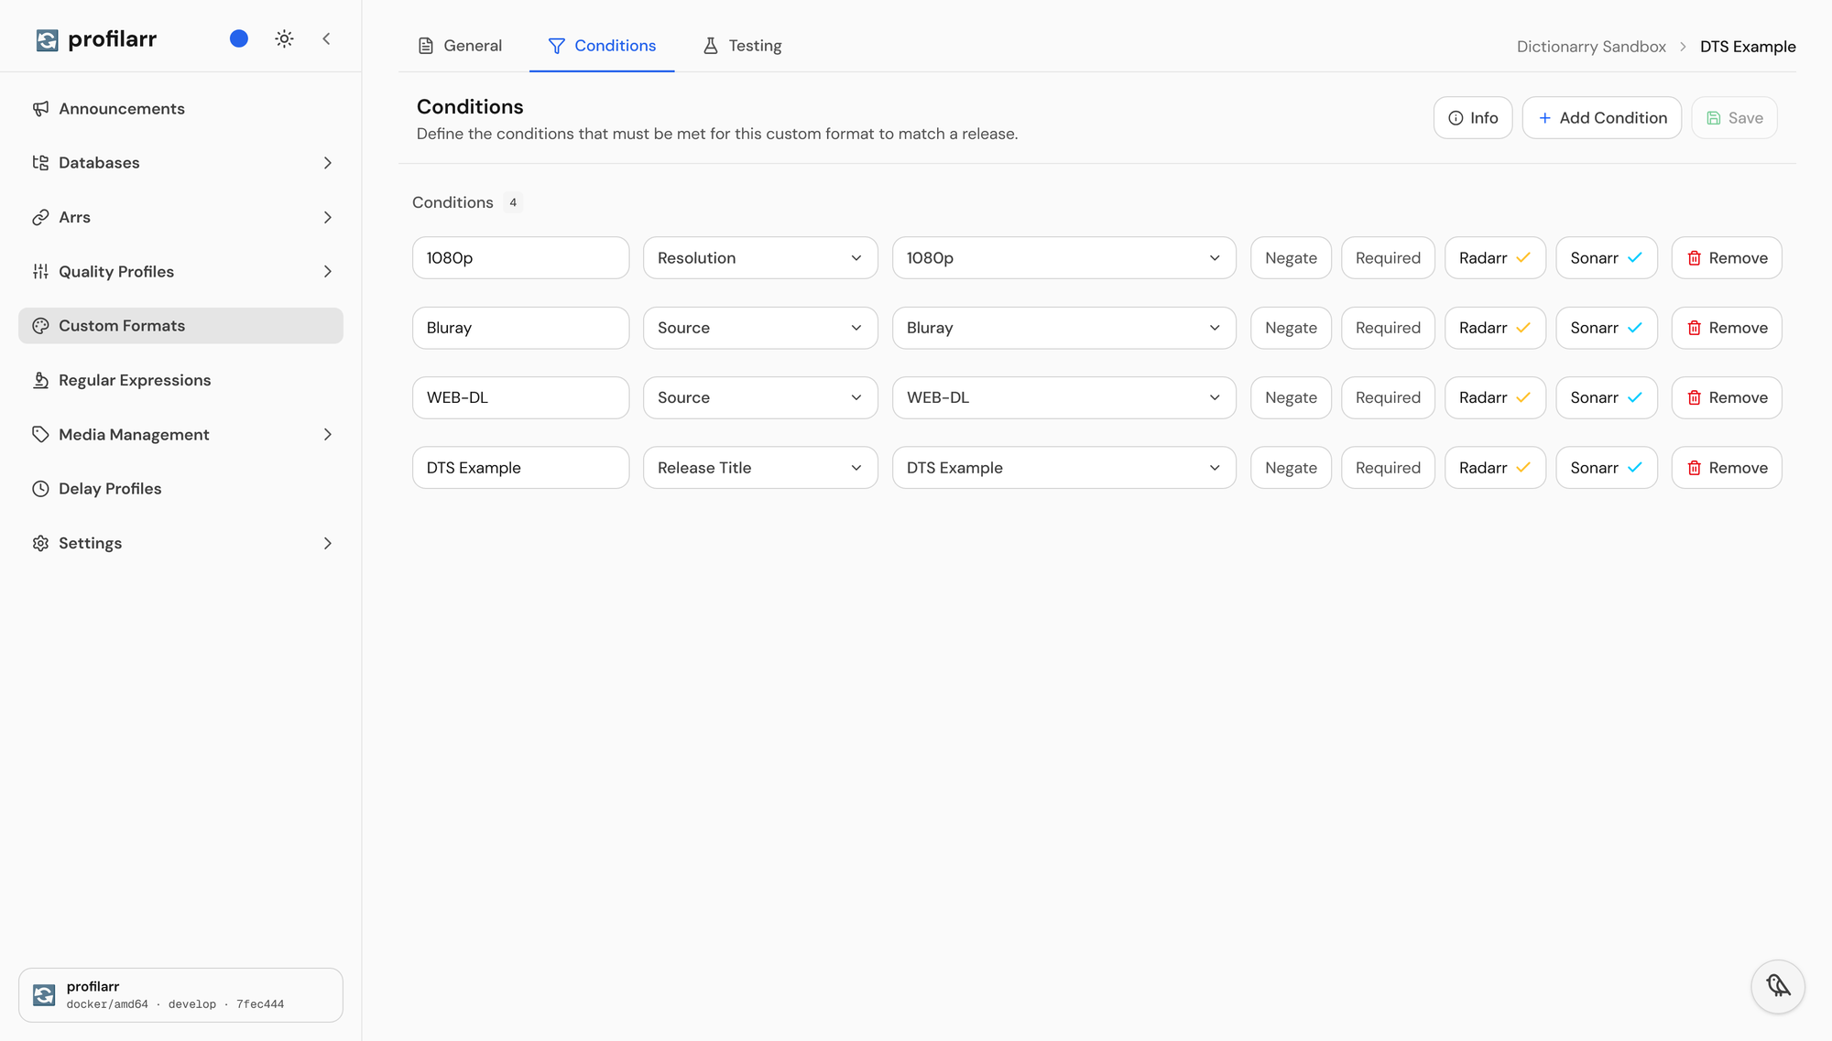Open Custom Formats in the sidebar
This screenshot has height=1041, width=1832.
[180, 326]
